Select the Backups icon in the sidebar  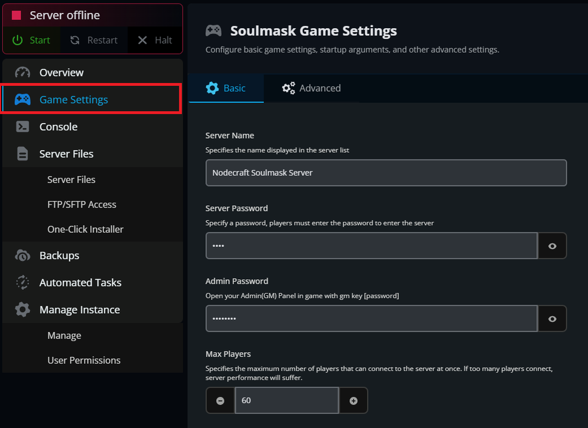[x=22, y=255]
